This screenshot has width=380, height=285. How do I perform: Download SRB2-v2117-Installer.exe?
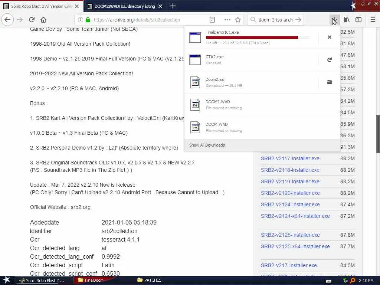point(290,158)
